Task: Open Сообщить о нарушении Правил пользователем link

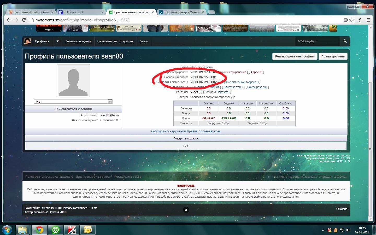Action: (186, 131)
